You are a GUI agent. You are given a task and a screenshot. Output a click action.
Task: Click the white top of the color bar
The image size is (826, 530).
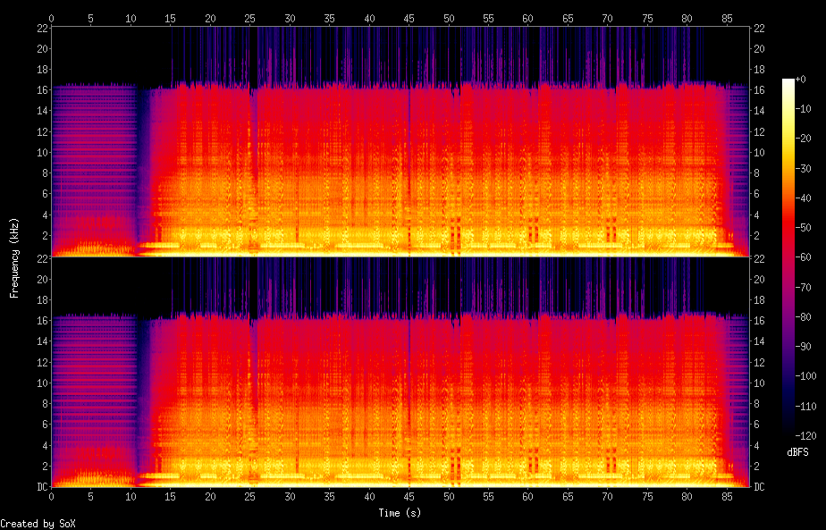click(x=788, y=82)
